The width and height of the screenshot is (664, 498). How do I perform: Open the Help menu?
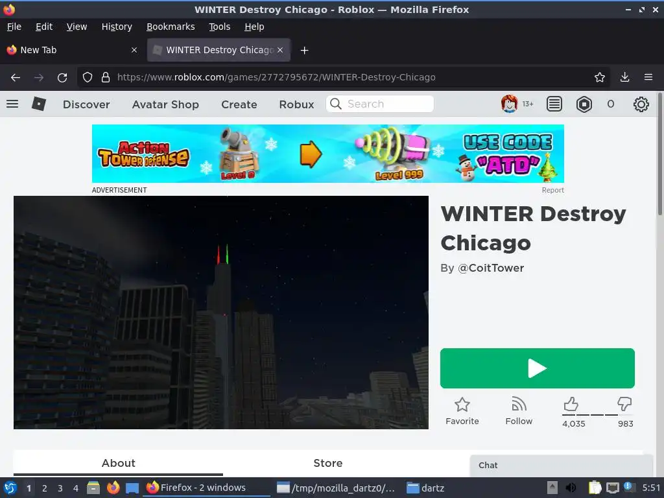tap(254, 27)
